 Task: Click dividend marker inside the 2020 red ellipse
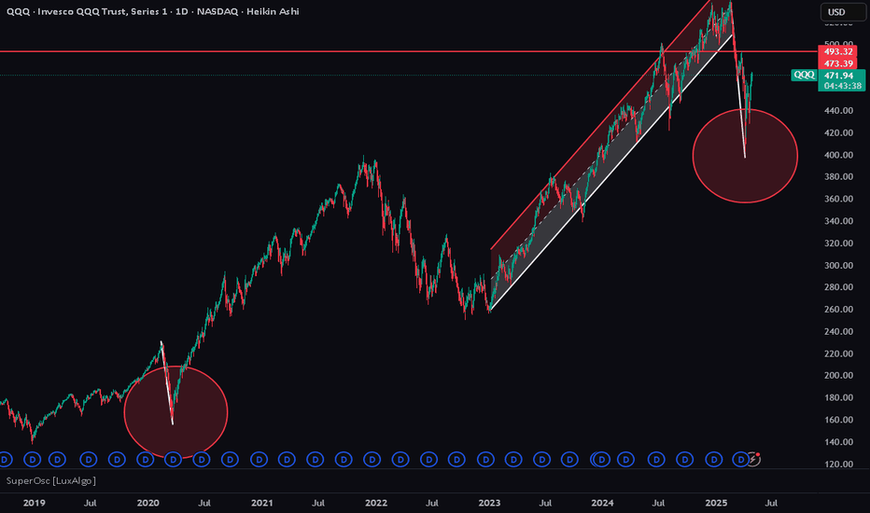click(x=173, y=459)
